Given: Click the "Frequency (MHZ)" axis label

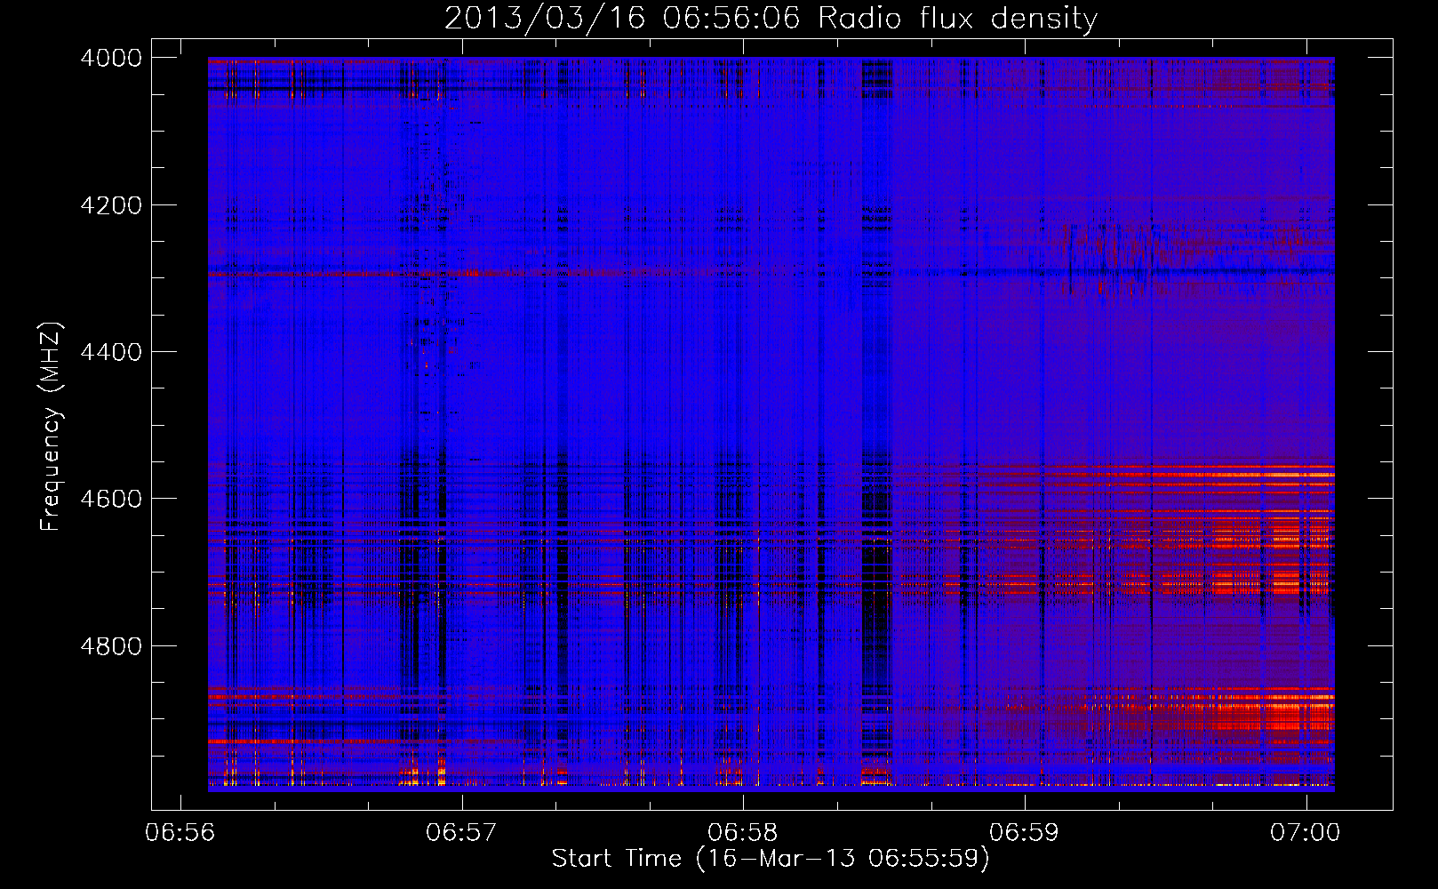Looking at the screenshot, I should (51, 427).
